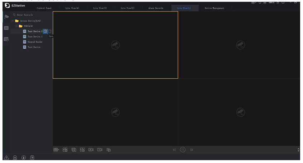Open the window layout grid dropdown

[56, 150]
